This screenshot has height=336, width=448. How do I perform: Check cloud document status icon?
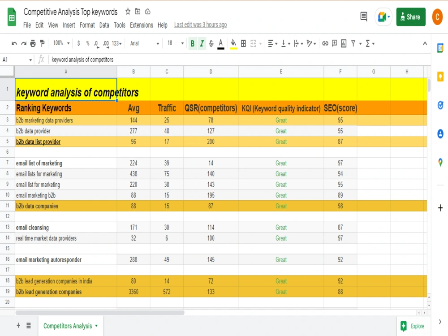[x=148, y=12]
